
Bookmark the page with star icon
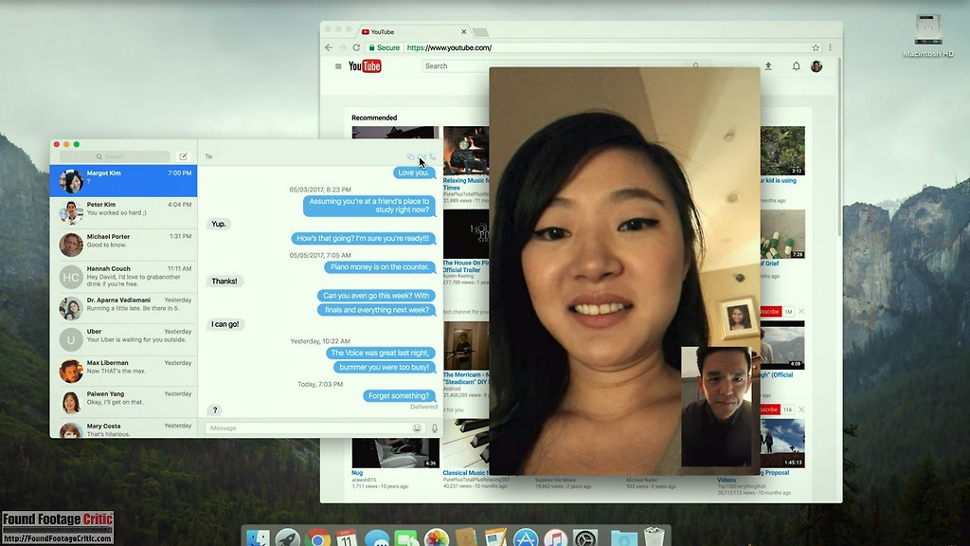coord(816,47)
